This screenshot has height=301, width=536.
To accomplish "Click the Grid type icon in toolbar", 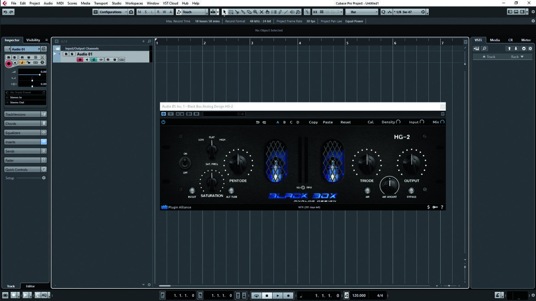I will (322, 12).
